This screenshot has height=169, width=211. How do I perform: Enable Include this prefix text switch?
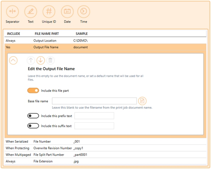pyautogui.click(x=33, y=116)
